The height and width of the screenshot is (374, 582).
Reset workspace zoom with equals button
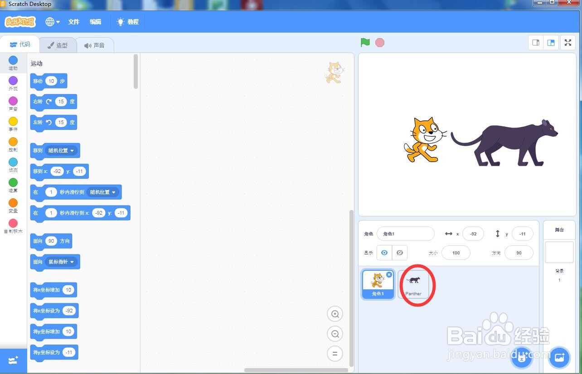pyautogui.click(x=335, y=354)
